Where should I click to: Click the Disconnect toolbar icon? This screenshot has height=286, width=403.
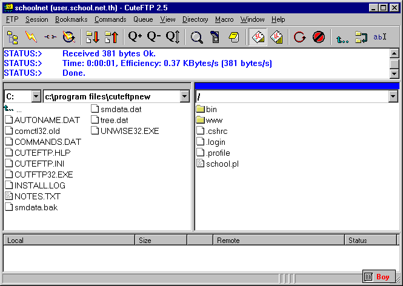pyautogui.click(x=50, y=37)
